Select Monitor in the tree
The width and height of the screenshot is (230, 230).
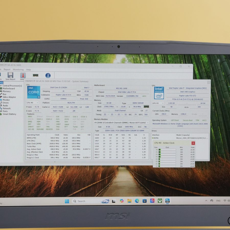(x=6, y=100)
